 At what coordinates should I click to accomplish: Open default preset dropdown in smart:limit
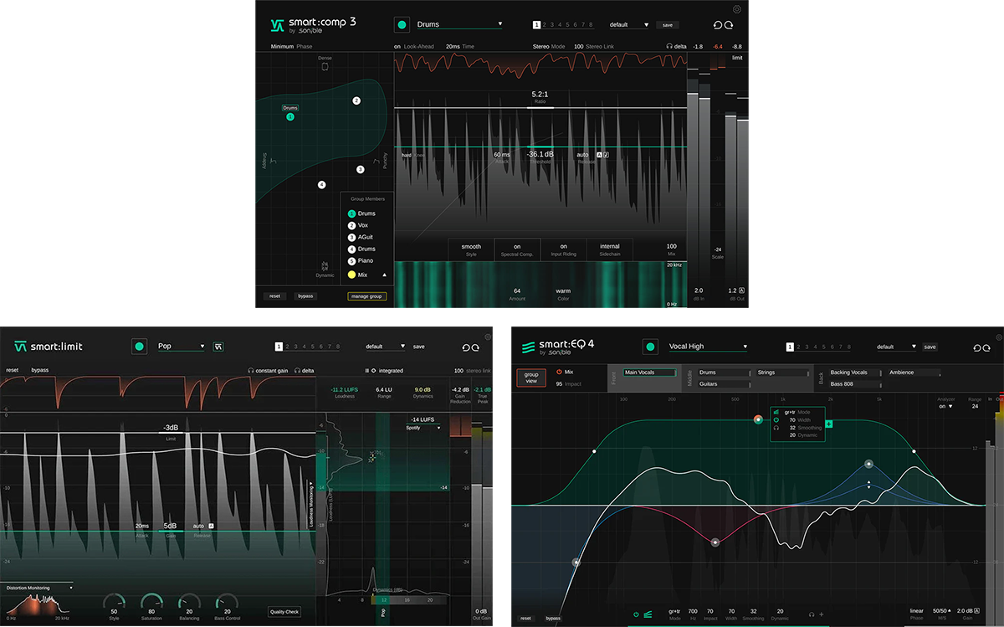point(385,346)
